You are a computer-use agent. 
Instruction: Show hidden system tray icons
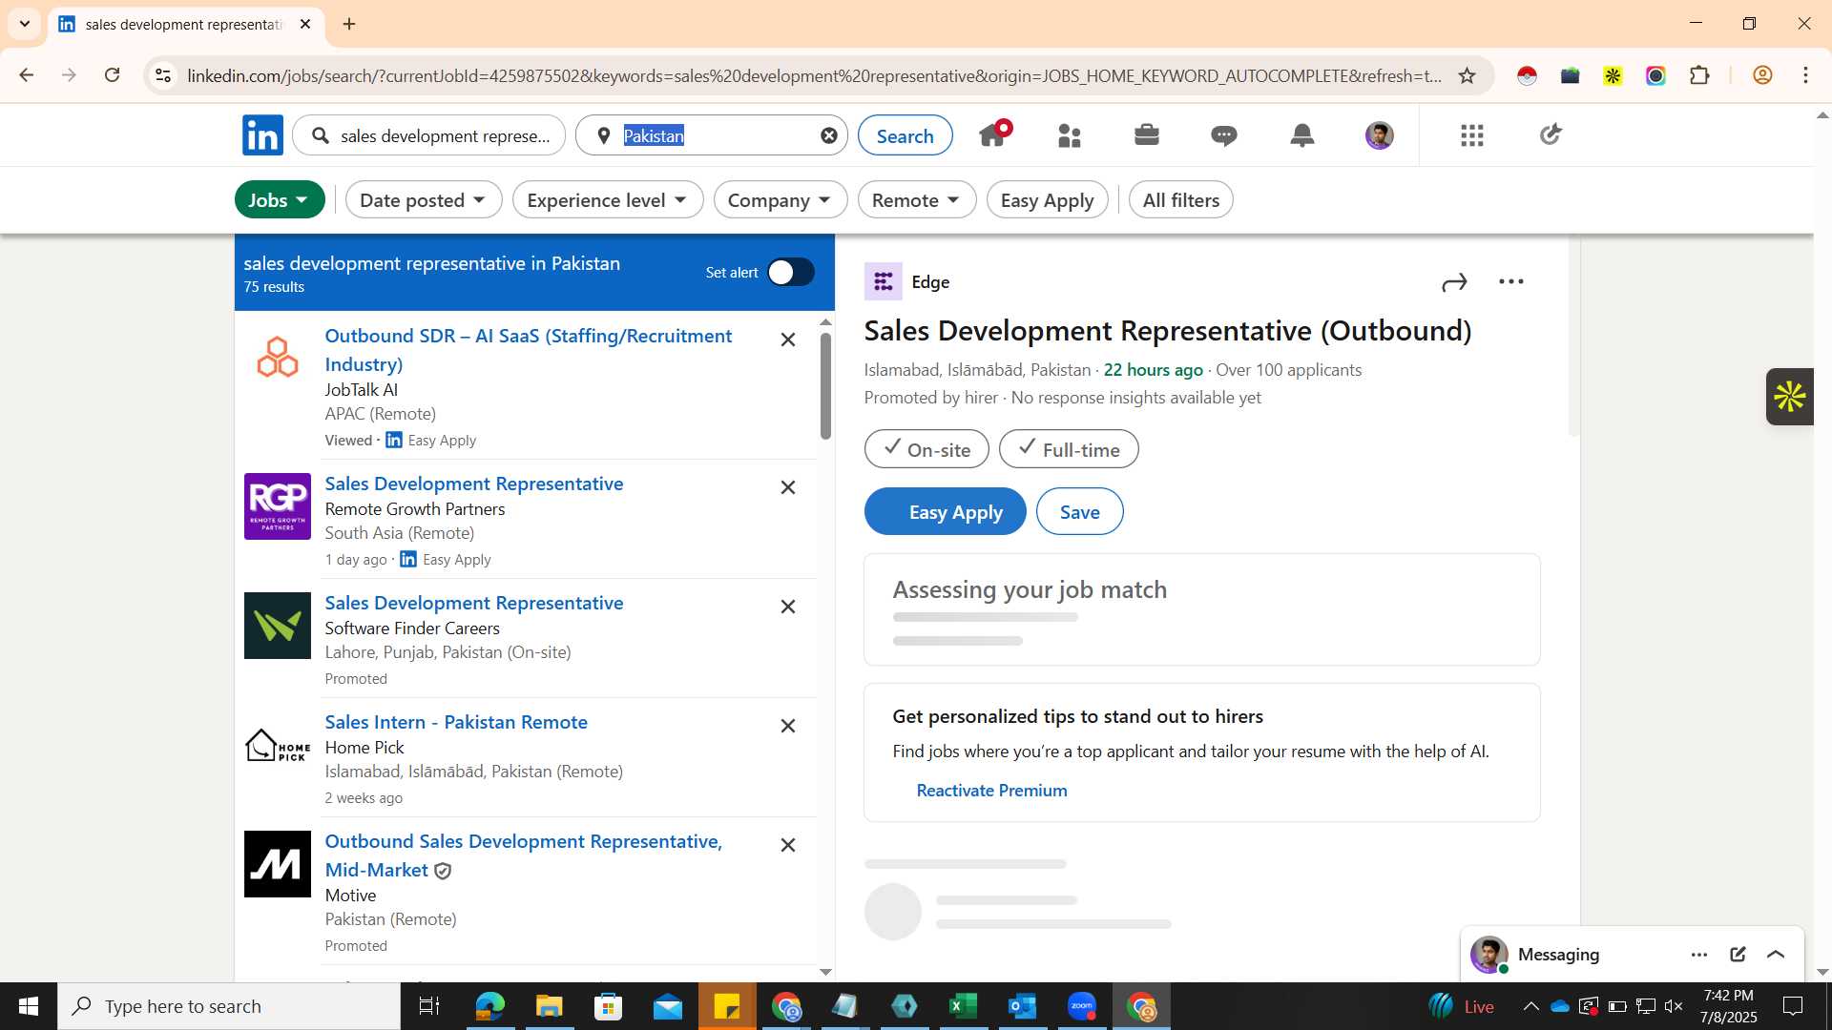click(x=1530, y=1006)
